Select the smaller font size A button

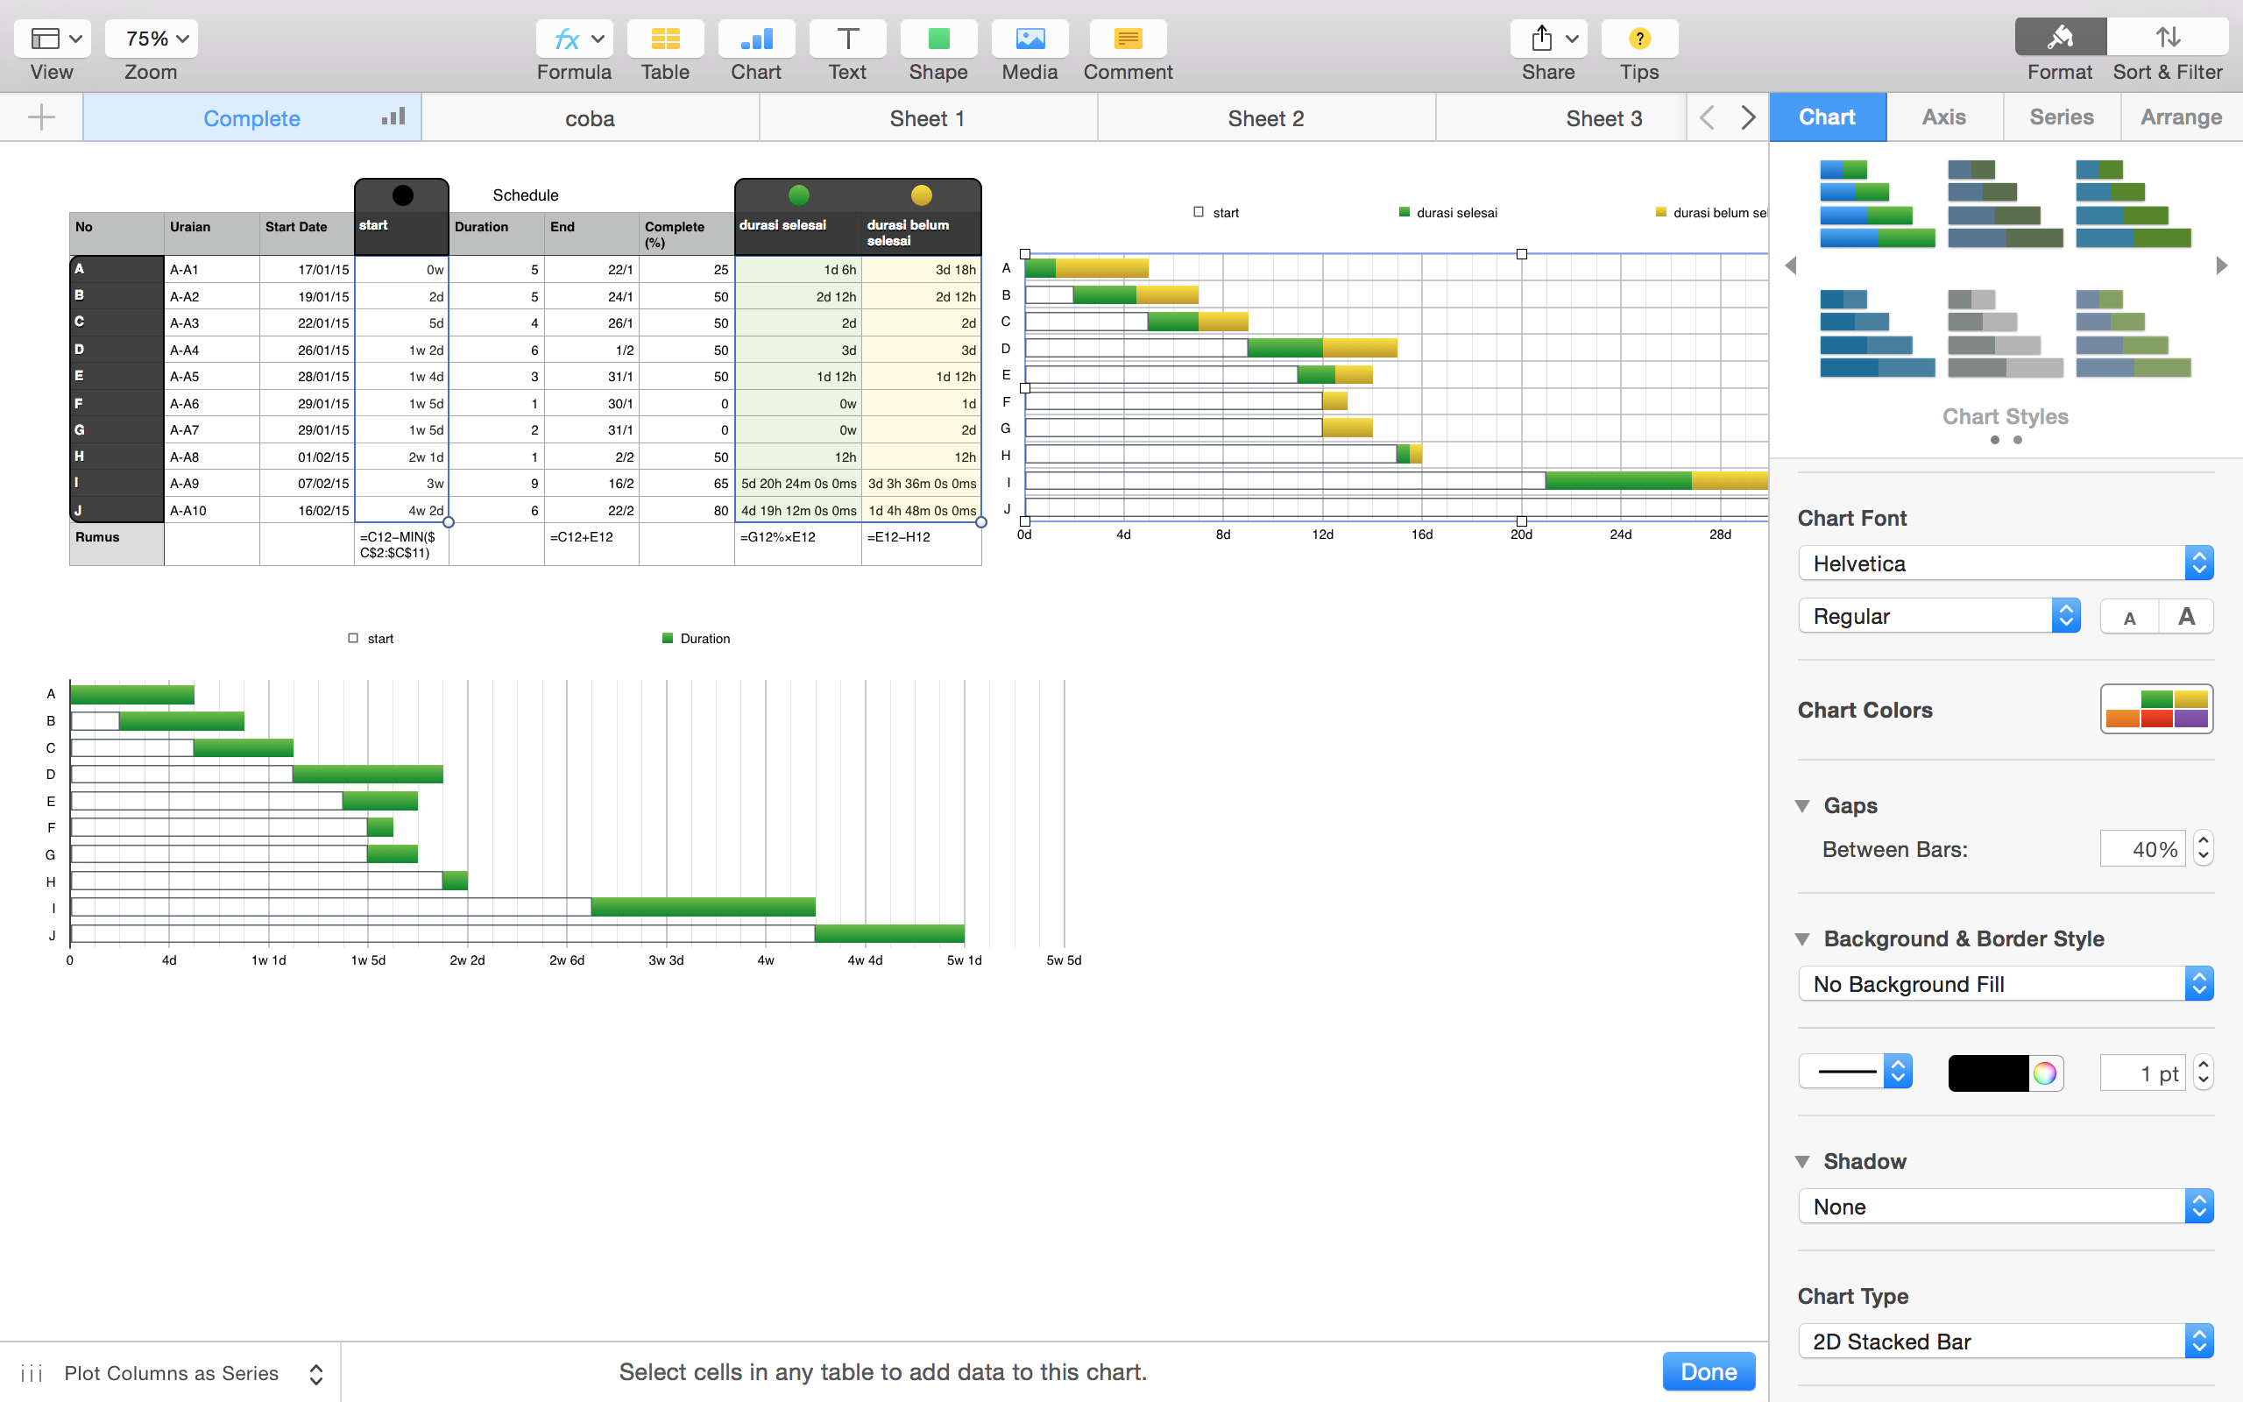point(2129,618)
